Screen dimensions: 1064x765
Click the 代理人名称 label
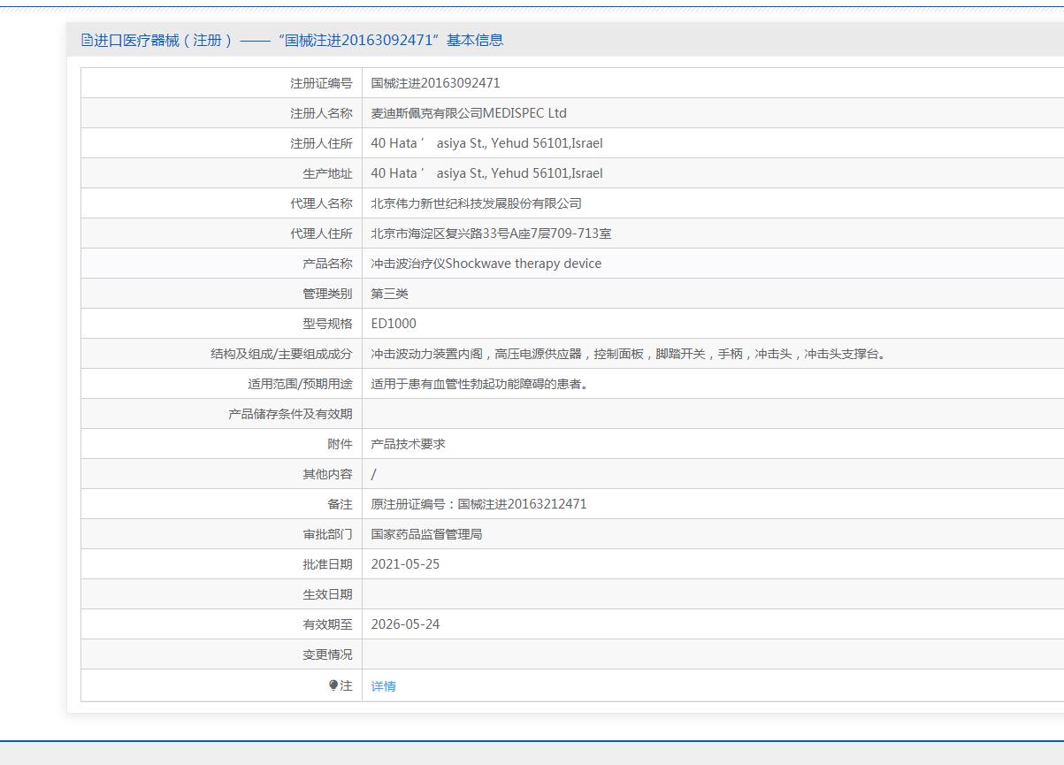point(321,203)
